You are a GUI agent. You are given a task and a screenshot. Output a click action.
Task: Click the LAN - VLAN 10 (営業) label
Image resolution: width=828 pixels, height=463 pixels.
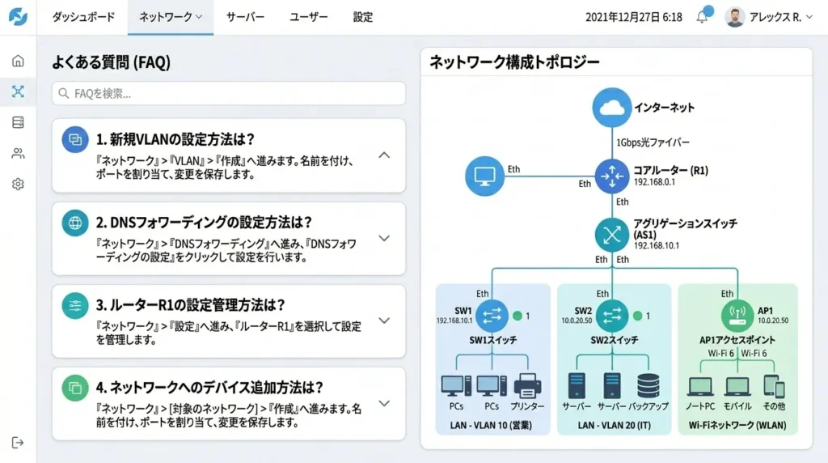click(x=491, y=425)
